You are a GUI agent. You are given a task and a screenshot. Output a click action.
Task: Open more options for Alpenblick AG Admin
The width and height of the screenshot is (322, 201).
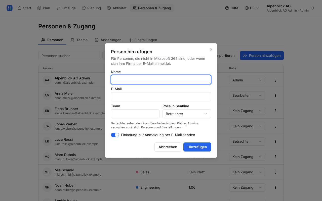(275, 80)
